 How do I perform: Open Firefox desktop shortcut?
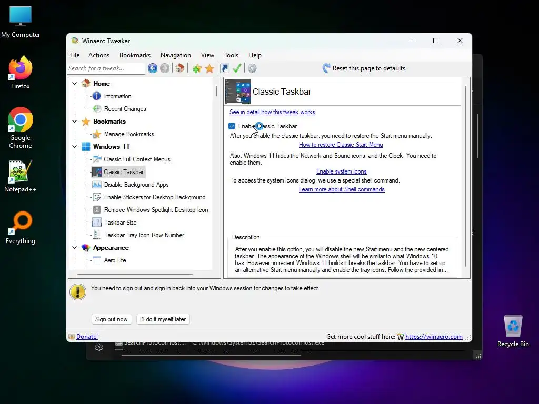tap(21, 73)
